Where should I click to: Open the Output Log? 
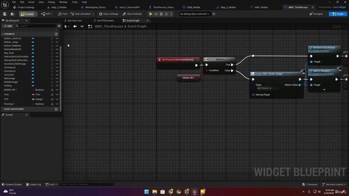coord(33,185)
